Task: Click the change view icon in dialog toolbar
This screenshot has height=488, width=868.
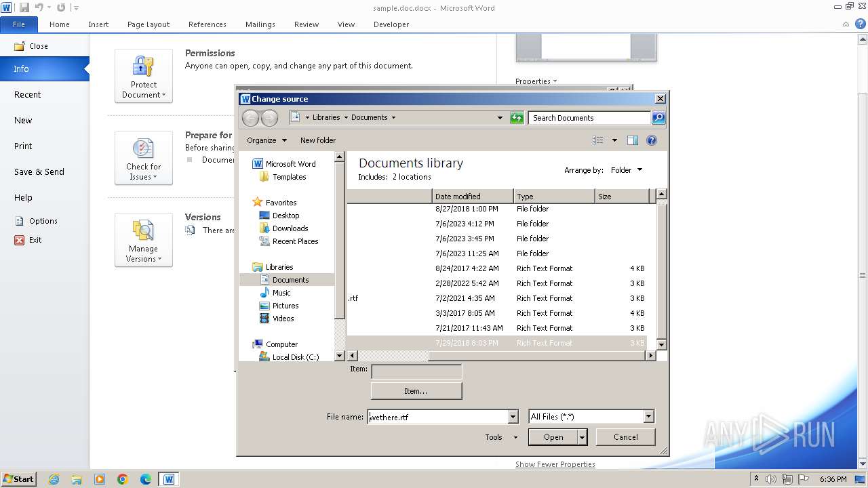Action: 598,140
